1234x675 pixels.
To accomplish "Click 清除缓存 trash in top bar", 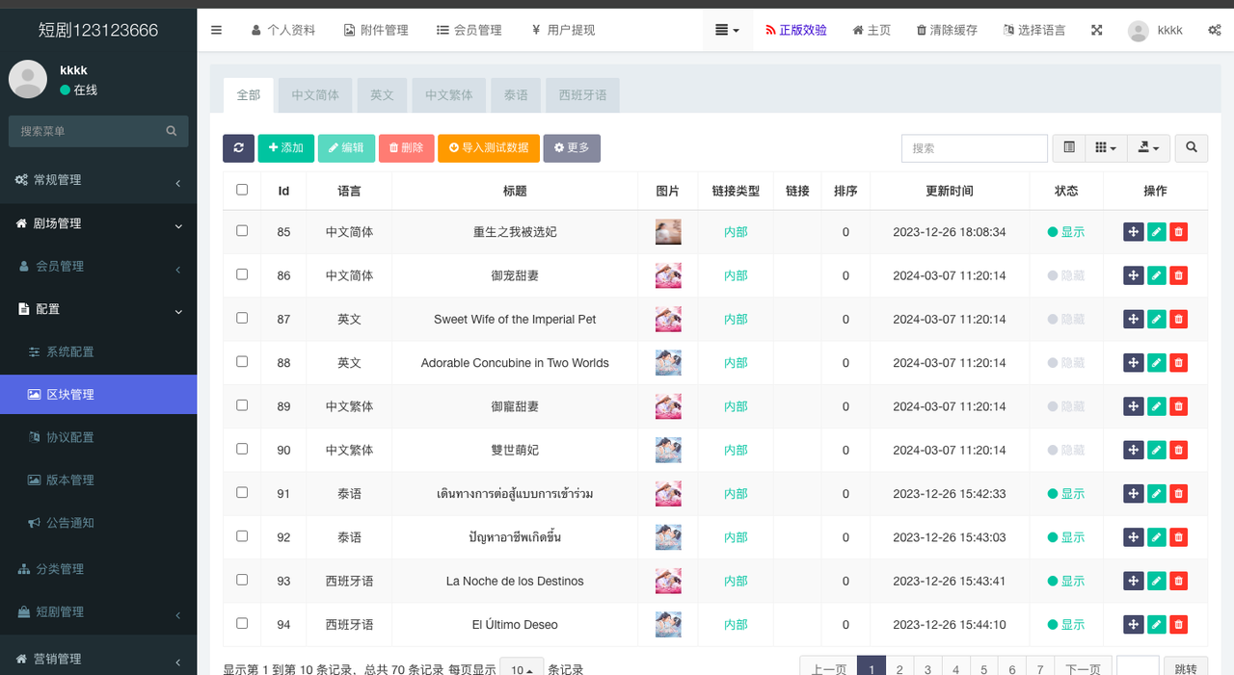I will [947, 30].
